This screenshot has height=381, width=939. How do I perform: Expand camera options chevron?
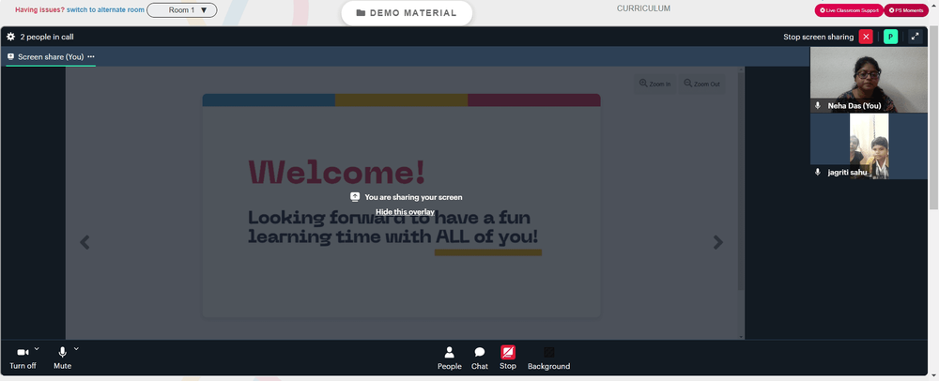(37, 349)
